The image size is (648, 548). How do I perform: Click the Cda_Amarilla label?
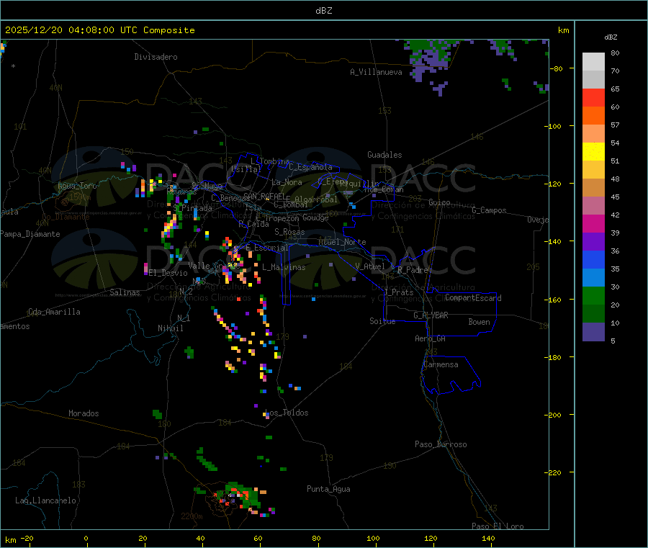coord(54,312)
